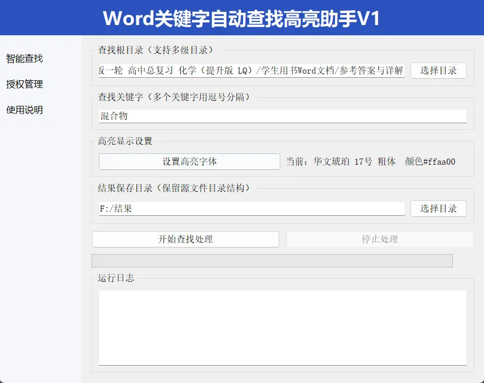Open the 智能查找 sidebar page
The height and width of the screenshot is (383, 484).
click(25, 58)
